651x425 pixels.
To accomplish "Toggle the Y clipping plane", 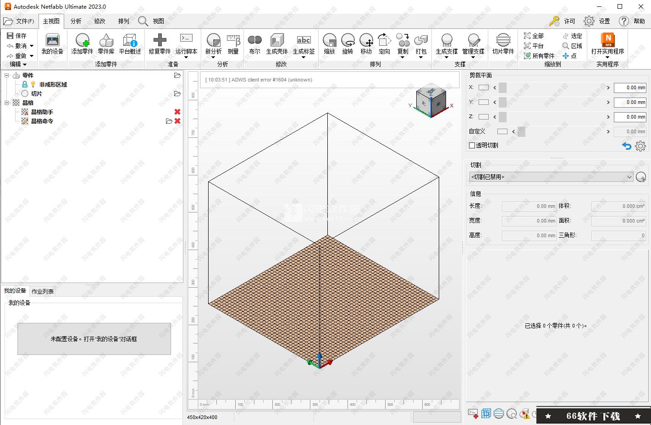I will pos(484,102).
